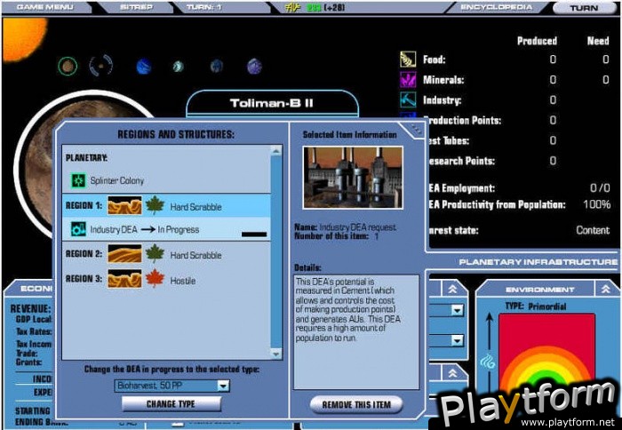The height and width of the screenshot is (430, 622).
Task: Select the first planet with green ring
Action: 68,67
